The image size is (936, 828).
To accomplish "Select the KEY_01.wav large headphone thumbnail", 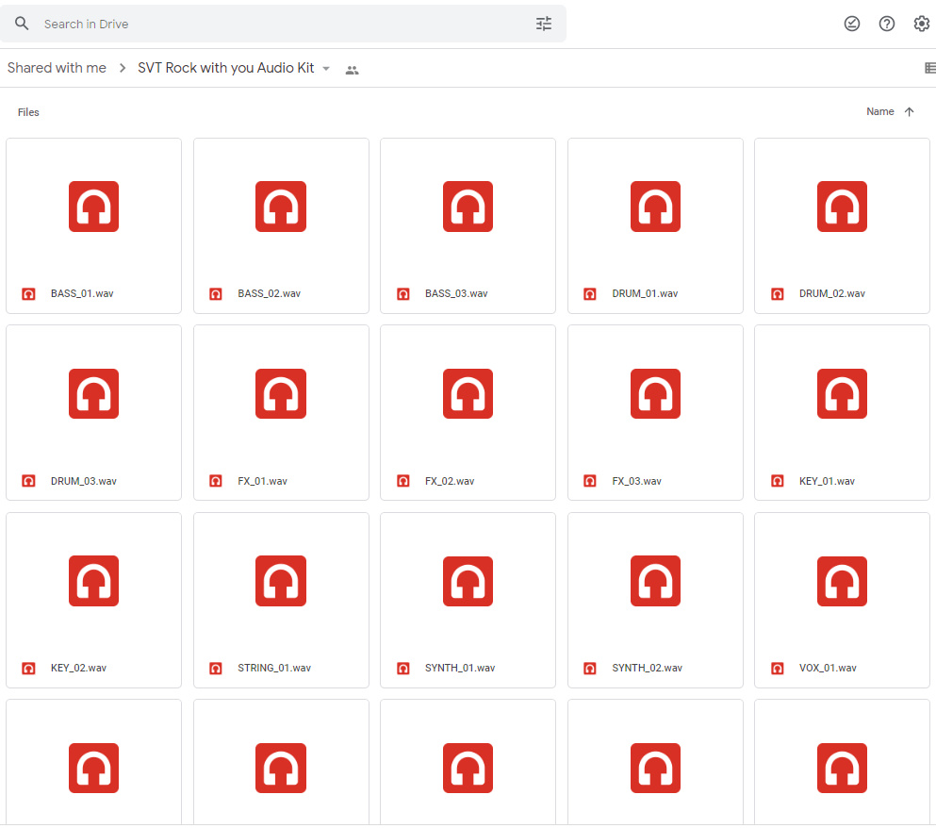I will (843, 393).
